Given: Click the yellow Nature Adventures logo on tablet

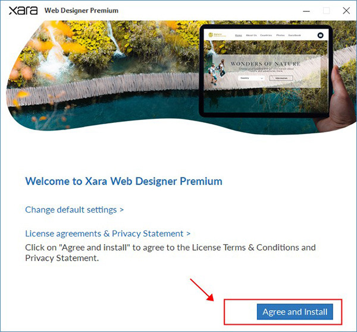Looking at the screenshot, I should pyautogui.click(x=217, y=35).
